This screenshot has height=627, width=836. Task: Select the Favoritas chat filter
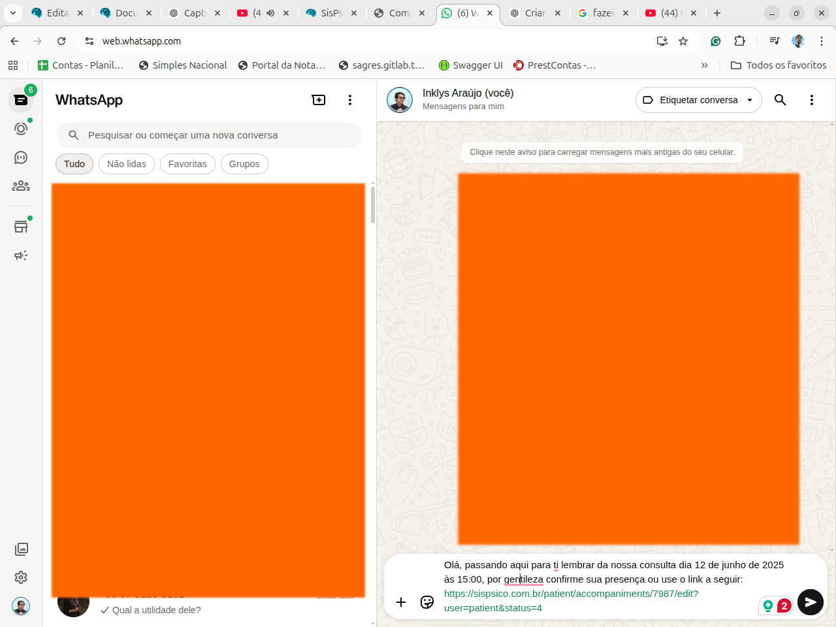pyautogui.click(x=187, y=164)
